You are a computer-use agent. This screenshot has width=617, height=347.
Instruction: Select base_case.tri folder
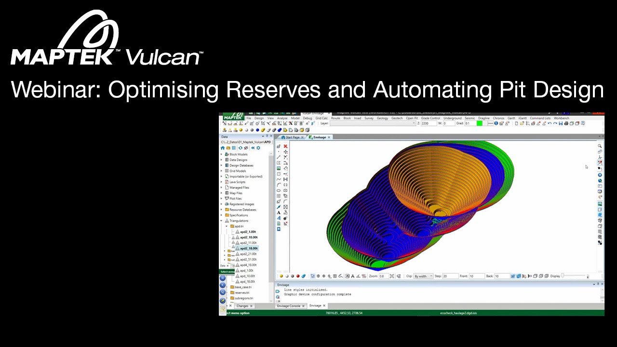243,287
